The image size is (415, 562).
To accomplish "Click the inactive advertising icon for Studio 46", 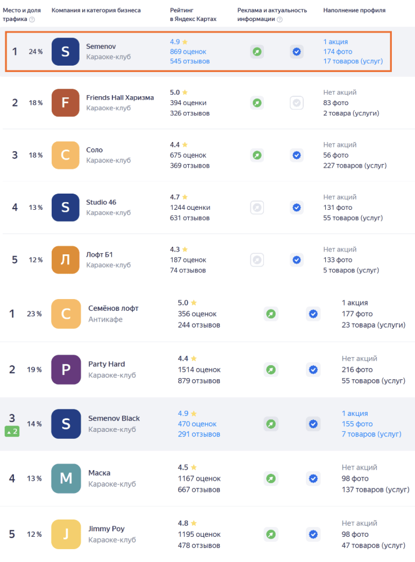I will click(257, 207).
